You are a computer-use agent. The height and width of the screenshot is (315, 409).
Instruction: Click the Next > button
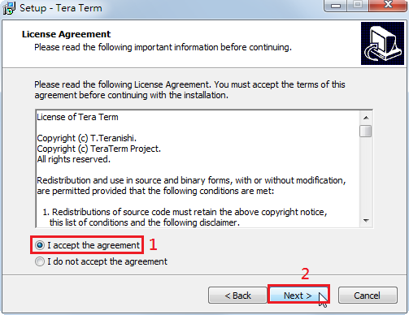(298, 296)
